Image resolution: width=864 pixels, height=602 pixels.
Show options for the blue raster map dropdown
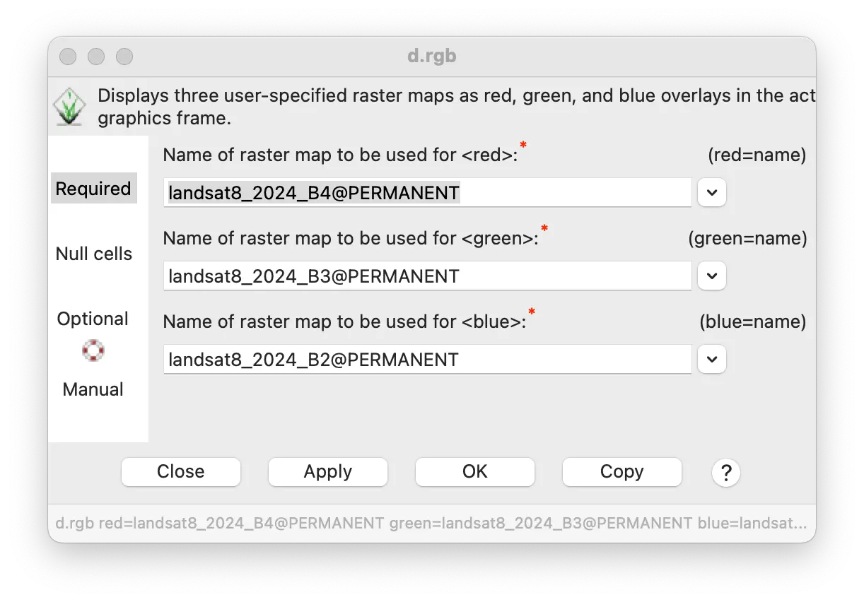712,360
